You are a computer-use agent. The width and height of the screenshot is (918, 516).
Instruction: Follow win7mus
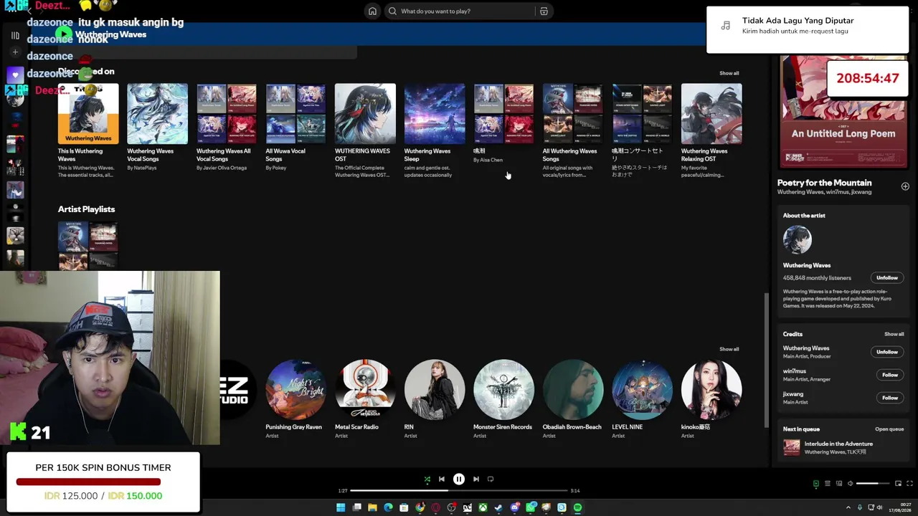coord(890,375)
